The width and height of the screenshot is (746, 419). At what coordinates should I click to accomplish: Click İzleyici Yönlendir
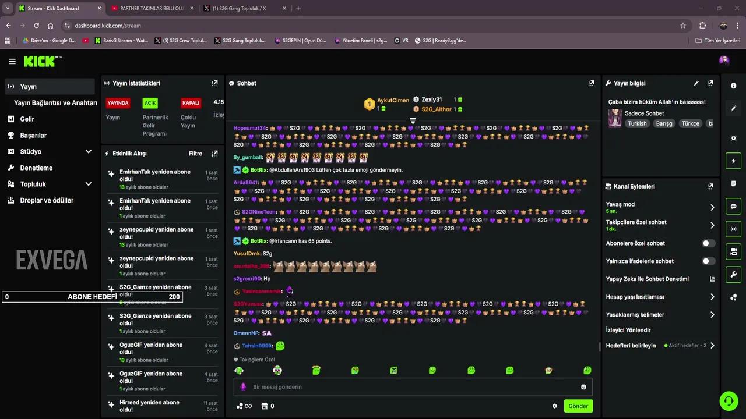pyautogui.click(x=628, y=330)
